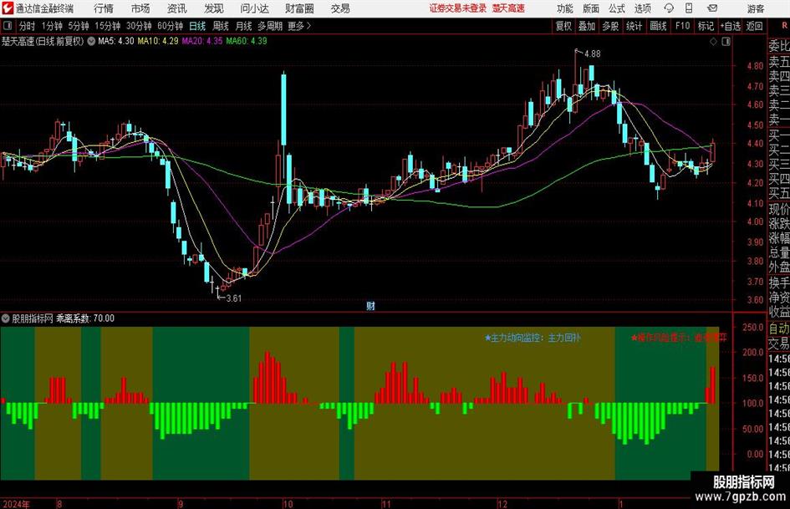Open the 选项 menu
Viewport: 790px width, 509px height.
pos(642,8)
